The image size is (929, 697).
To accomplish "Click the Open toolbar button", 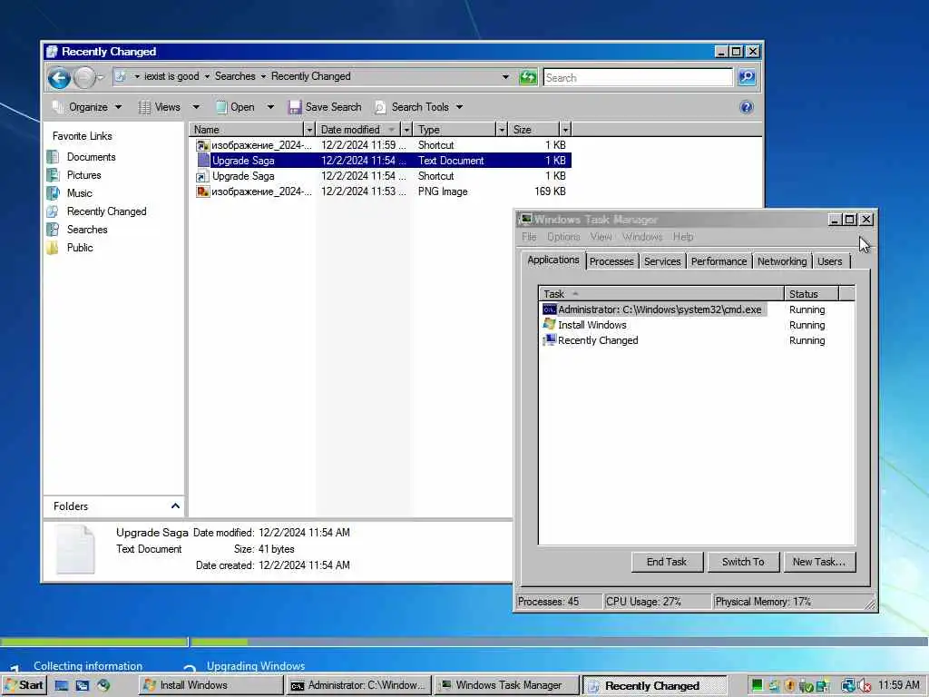I will 235,107.
